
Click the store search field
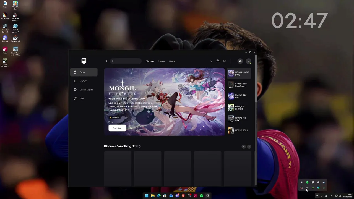(126, 61)
